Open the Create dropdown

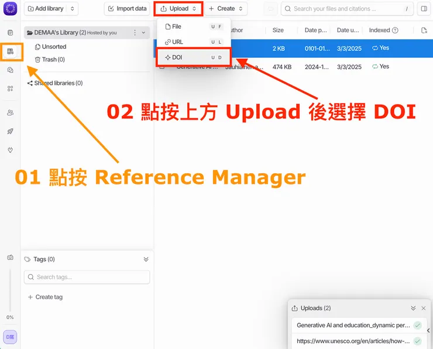coord(226,9)
